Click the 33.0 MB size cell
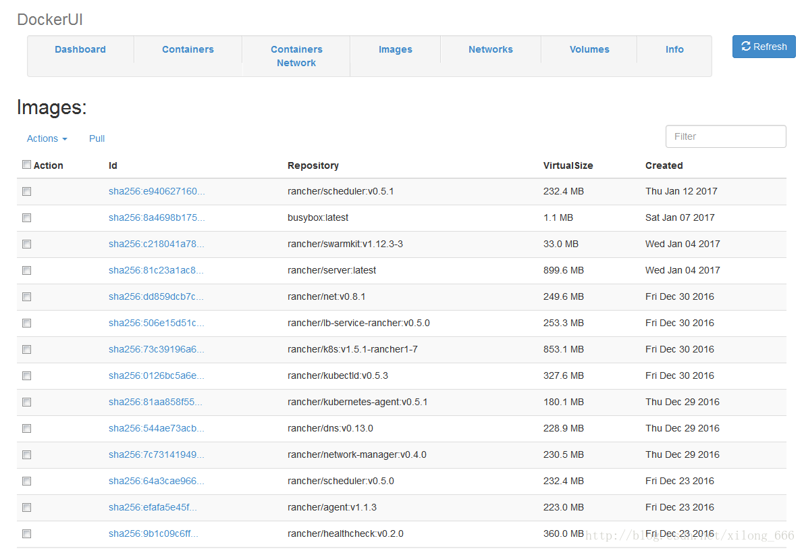This screenshot has width=802, height=549. [x=561, y=244]
